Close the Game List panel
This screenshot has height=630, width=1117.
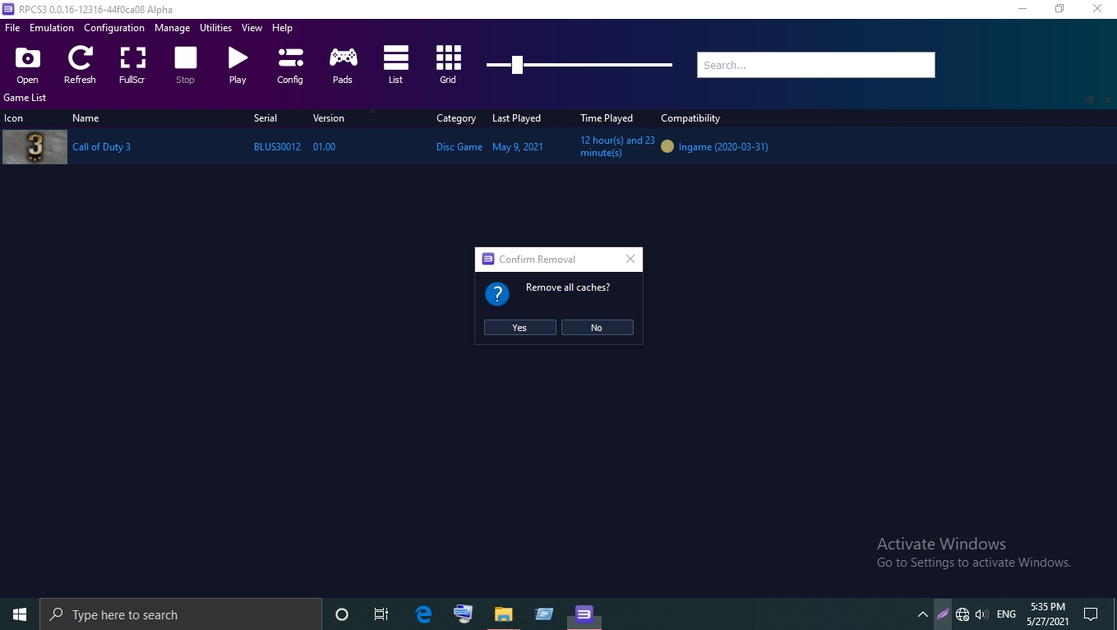coord(1107,99)
